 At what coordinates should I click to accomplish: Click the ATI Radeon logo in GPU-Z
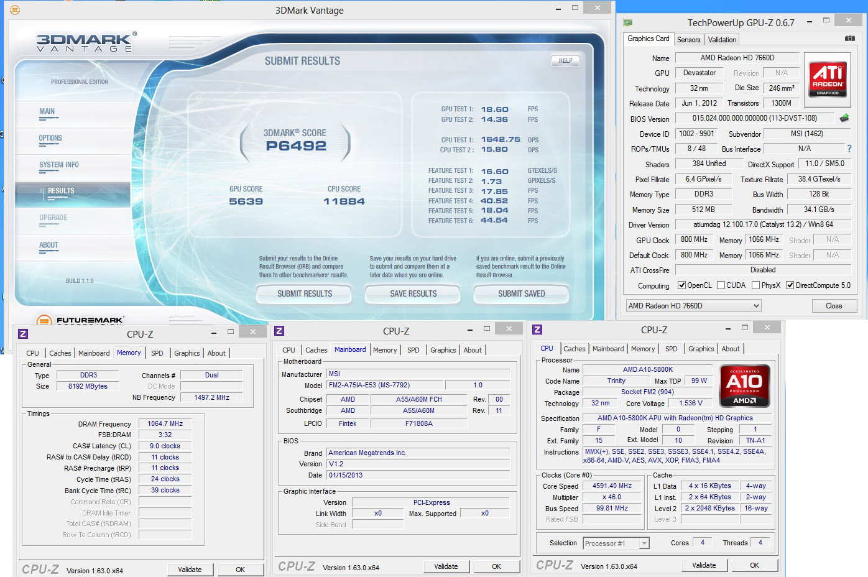[828, 79]
